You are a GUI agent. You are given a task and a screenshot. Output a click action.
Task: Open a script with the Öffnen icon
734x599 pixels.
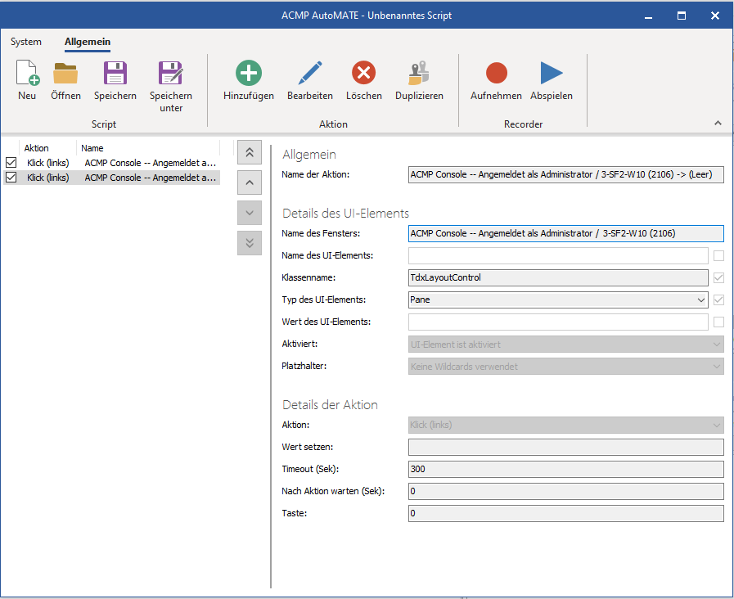[65, 79]
